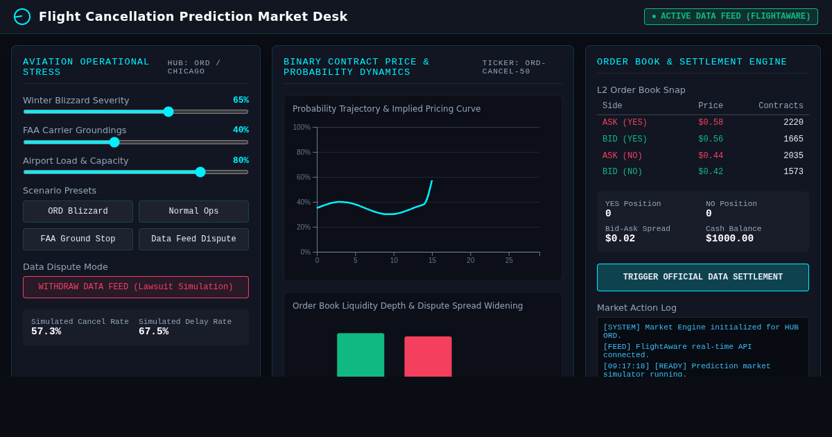Click the 2035 contracts cell
The image size is (832, 437).
pos(793,156)
